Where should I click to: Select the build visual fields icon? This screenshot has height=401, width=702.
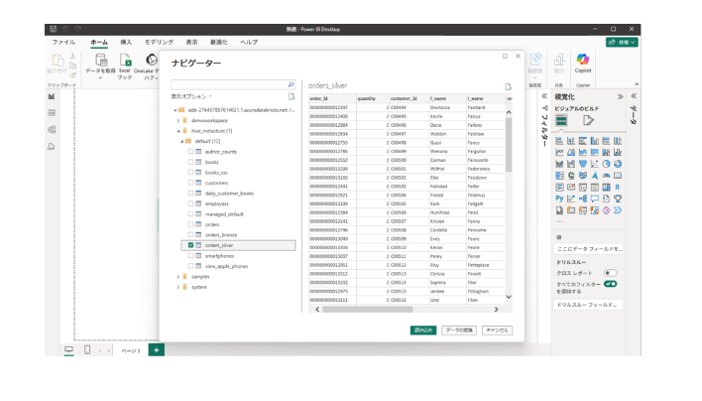[x=561, y=120]
